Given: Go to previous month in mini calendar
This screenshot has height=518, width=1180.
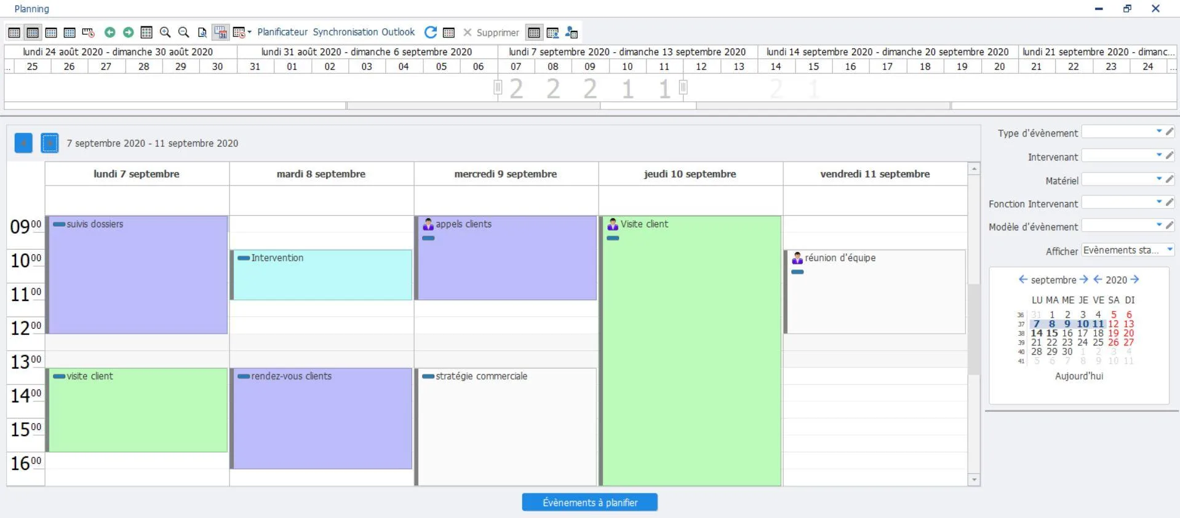Looking at the screenshot, I should click(x=1023, y=280).
